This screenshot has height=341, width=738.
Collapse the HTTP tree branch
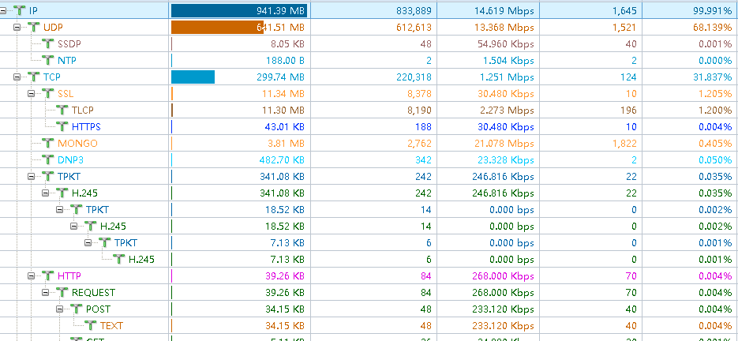pyautogui.click(x=31, y=276)
